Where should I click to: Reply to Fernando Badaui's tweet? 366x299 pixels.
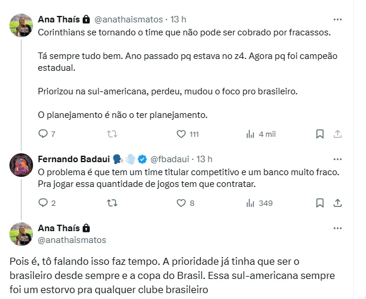(x=43, y=203)
